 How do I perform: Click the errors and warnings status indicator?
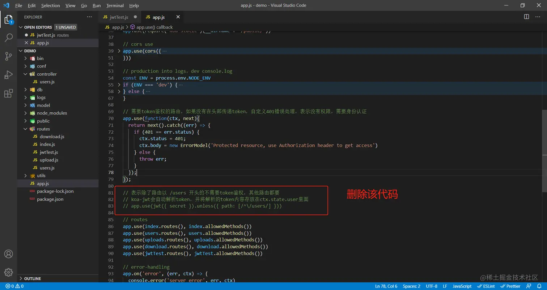pyautogui.click(x=14, y=286)
